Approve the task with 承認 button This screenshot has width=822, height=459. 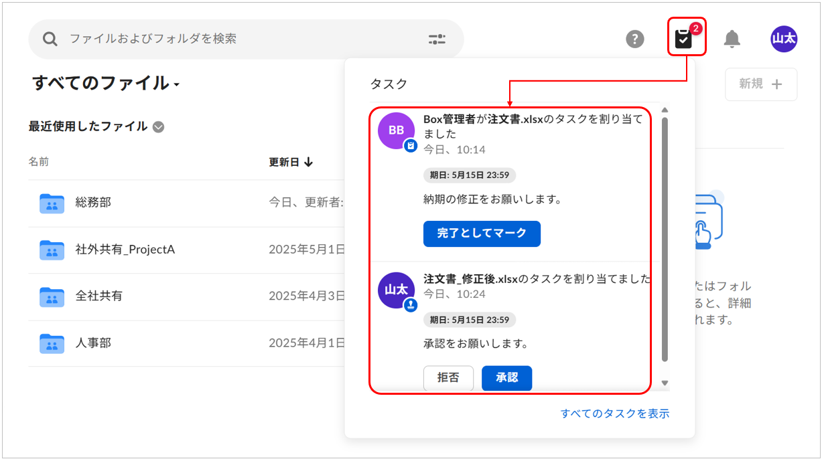pyautogui.click(x=506, y=378)
